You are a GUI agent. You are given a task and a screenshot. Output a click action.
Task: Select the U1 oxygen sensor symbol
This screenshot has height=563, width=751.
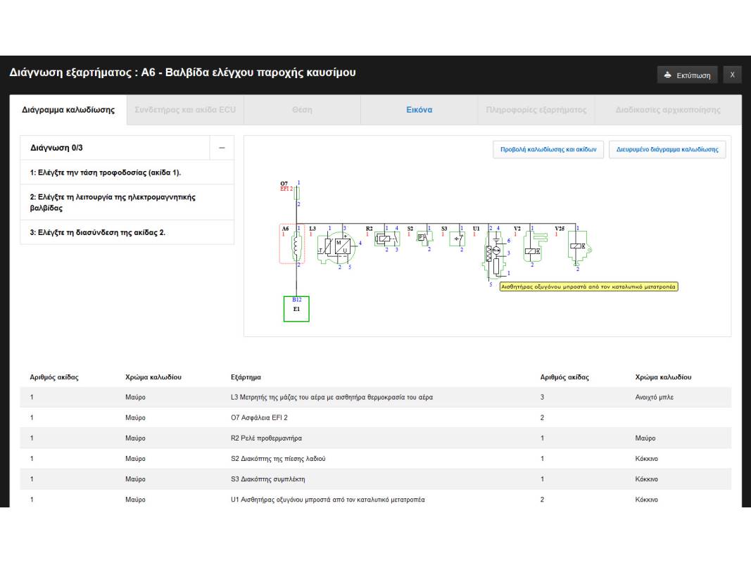pos(495,255)
